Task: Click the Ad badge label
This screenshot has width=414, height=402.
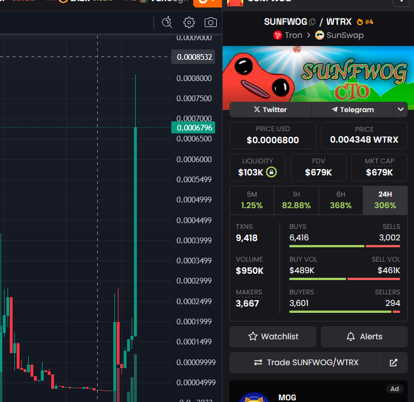Action: click(394, 389)
